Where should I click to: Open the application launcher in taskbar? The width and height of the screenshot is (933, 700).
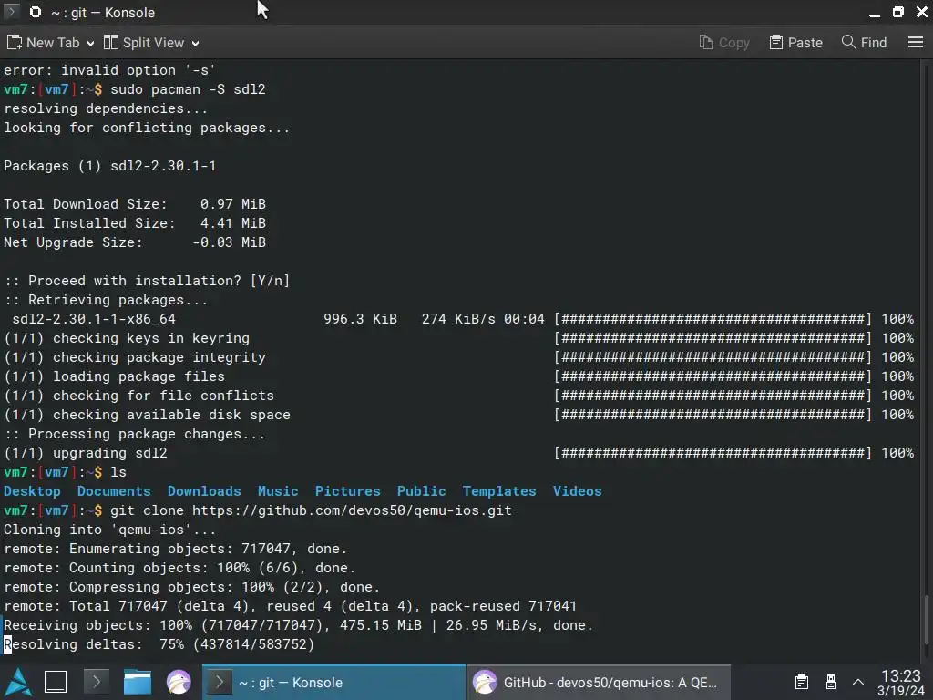(x=18, y=682)
